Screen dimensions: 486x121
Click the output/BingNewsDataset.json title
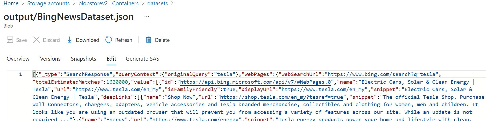(69, 17)
